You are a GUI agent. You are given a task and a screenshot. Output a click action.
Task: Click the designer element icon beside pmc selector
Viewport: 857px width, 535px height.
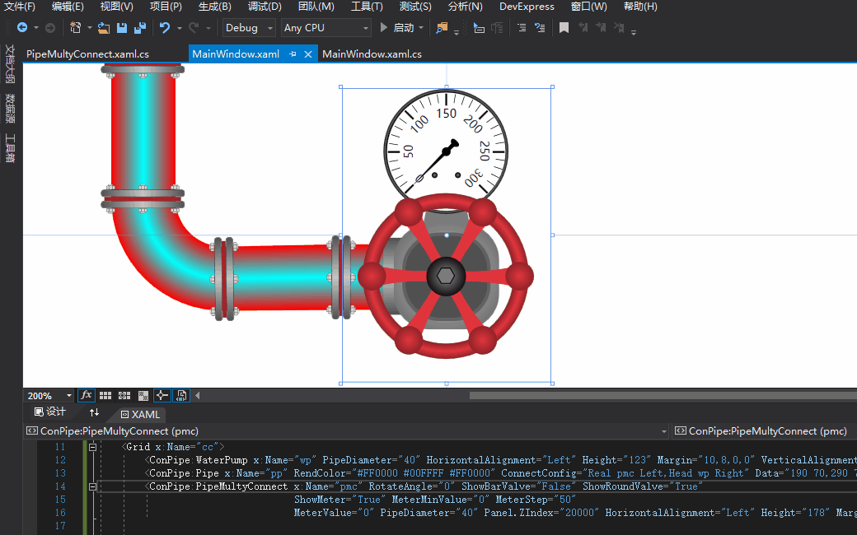[x=32, y=430]
